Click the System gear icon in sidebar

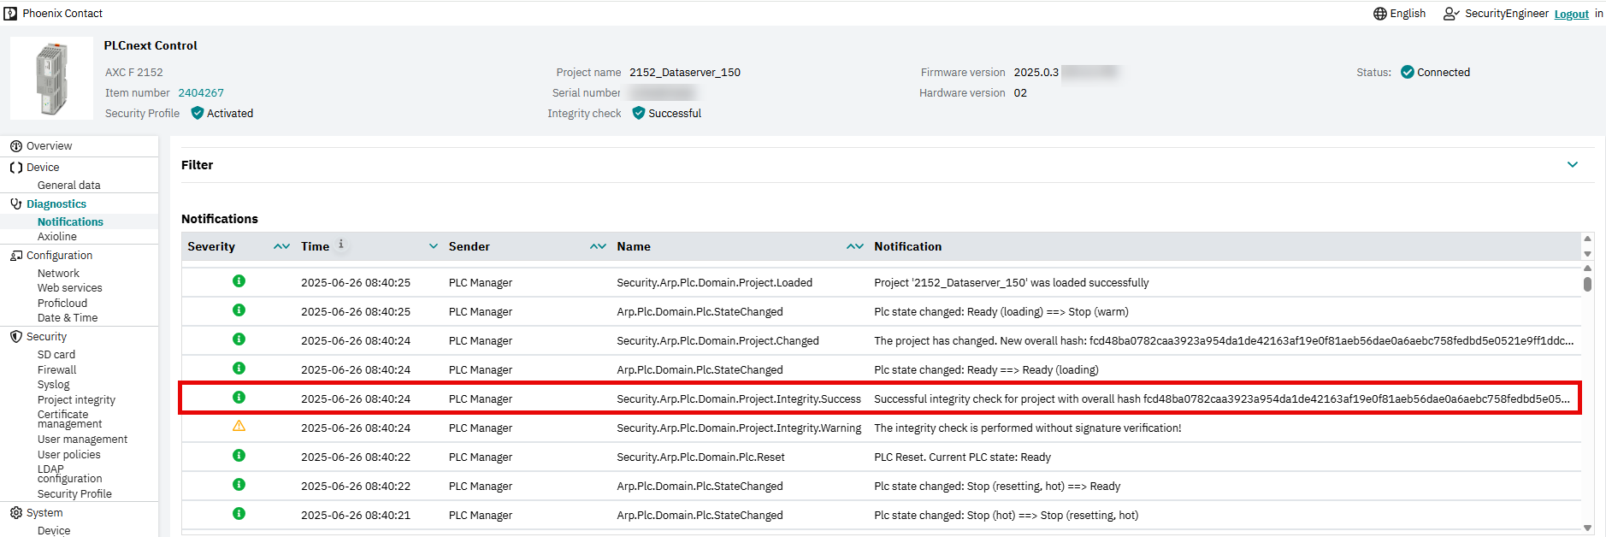pos(15,513)
